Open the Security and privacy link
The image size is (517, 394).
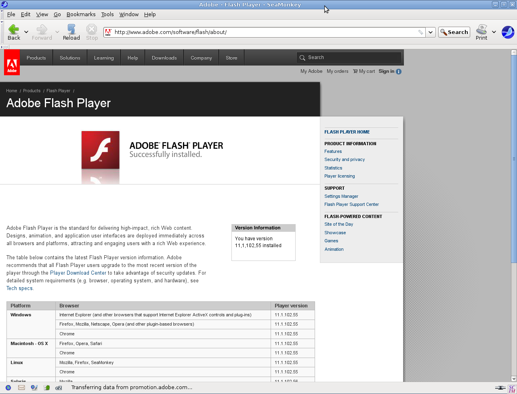point(345,159)
